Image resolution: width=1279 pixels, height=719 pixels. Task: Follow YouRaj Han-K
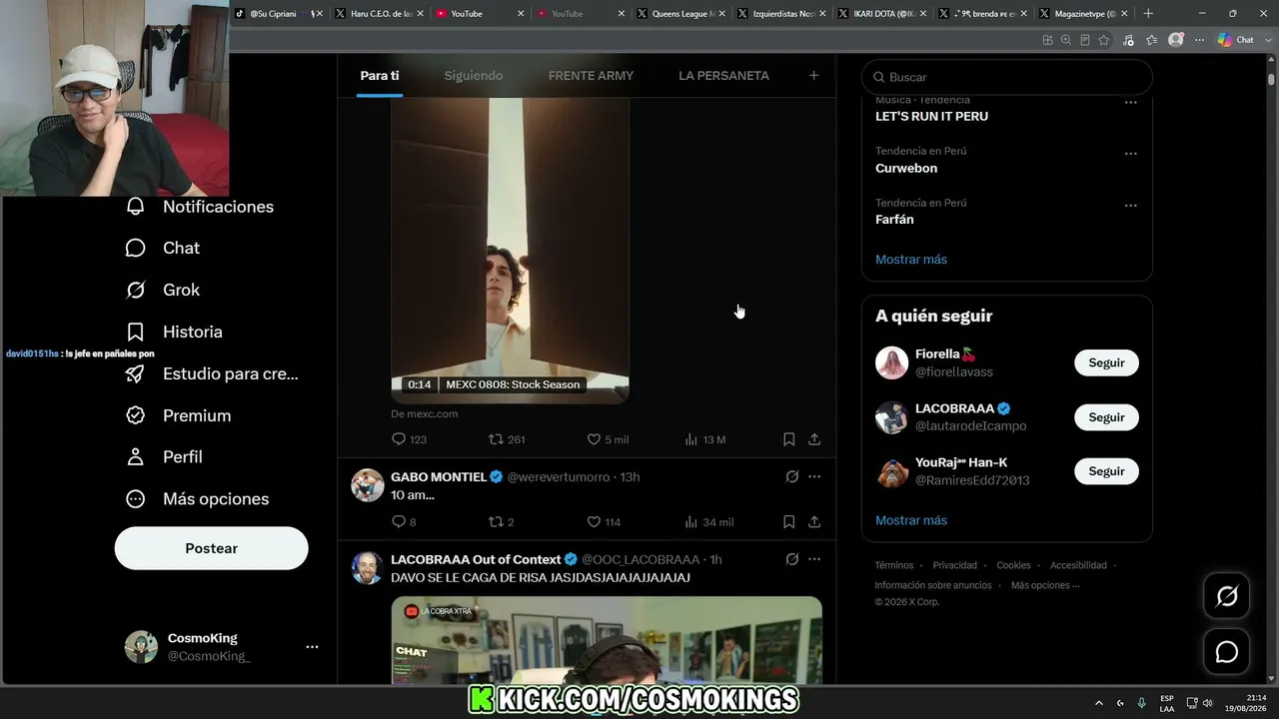pos(1106,471)
